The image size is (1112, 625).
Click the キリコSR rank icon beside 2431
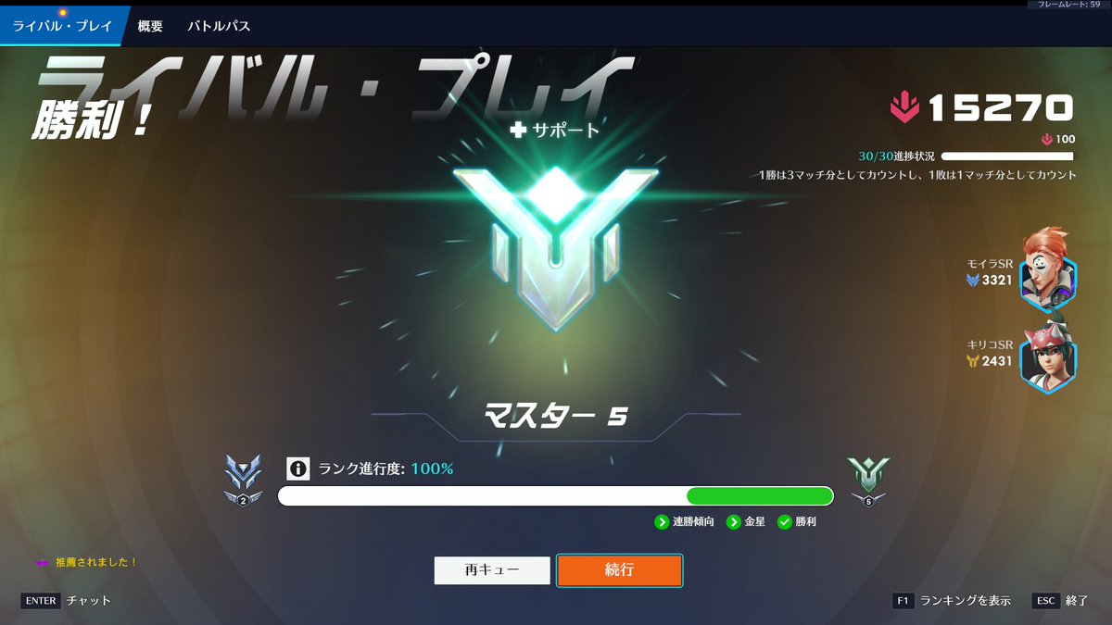973,361
